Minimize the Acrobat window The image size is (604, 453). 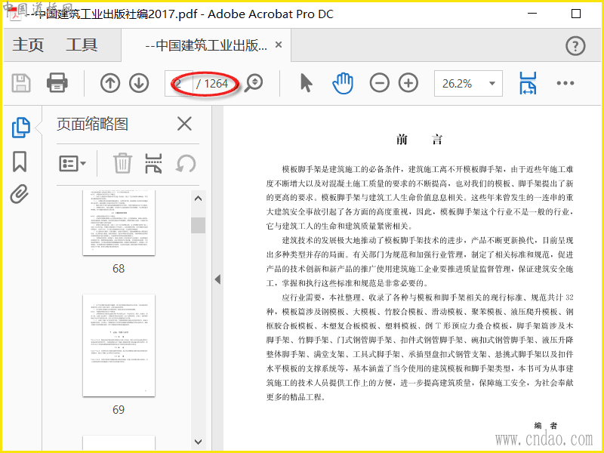click(x=532, y=14)
